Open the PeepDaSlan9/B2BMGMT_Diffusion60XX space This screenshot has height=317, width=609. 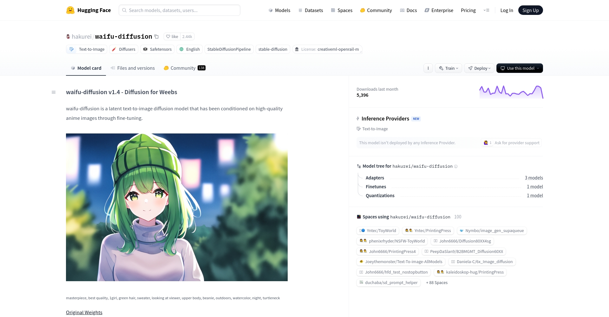click(x=464, y=252)
